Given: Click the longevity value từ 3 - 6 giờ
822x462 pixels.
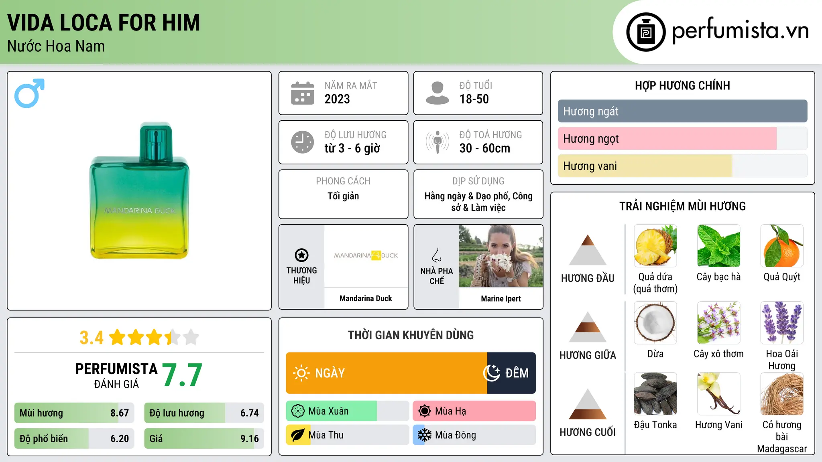Looking at the screenshot, I should coord(352,148).
